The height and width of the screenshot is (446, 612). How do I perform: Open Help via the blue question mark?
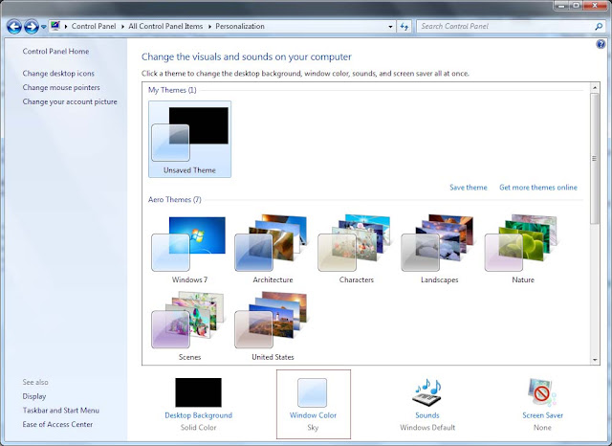point(601,44)
